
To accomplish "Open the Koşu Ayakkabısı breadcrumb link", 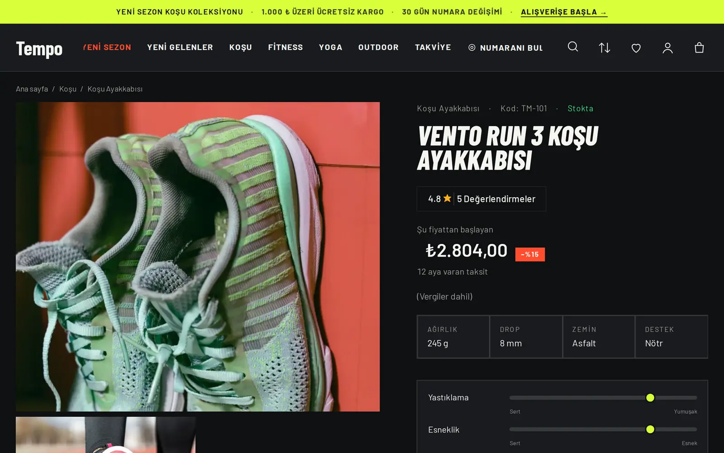I will pos(115,89).
